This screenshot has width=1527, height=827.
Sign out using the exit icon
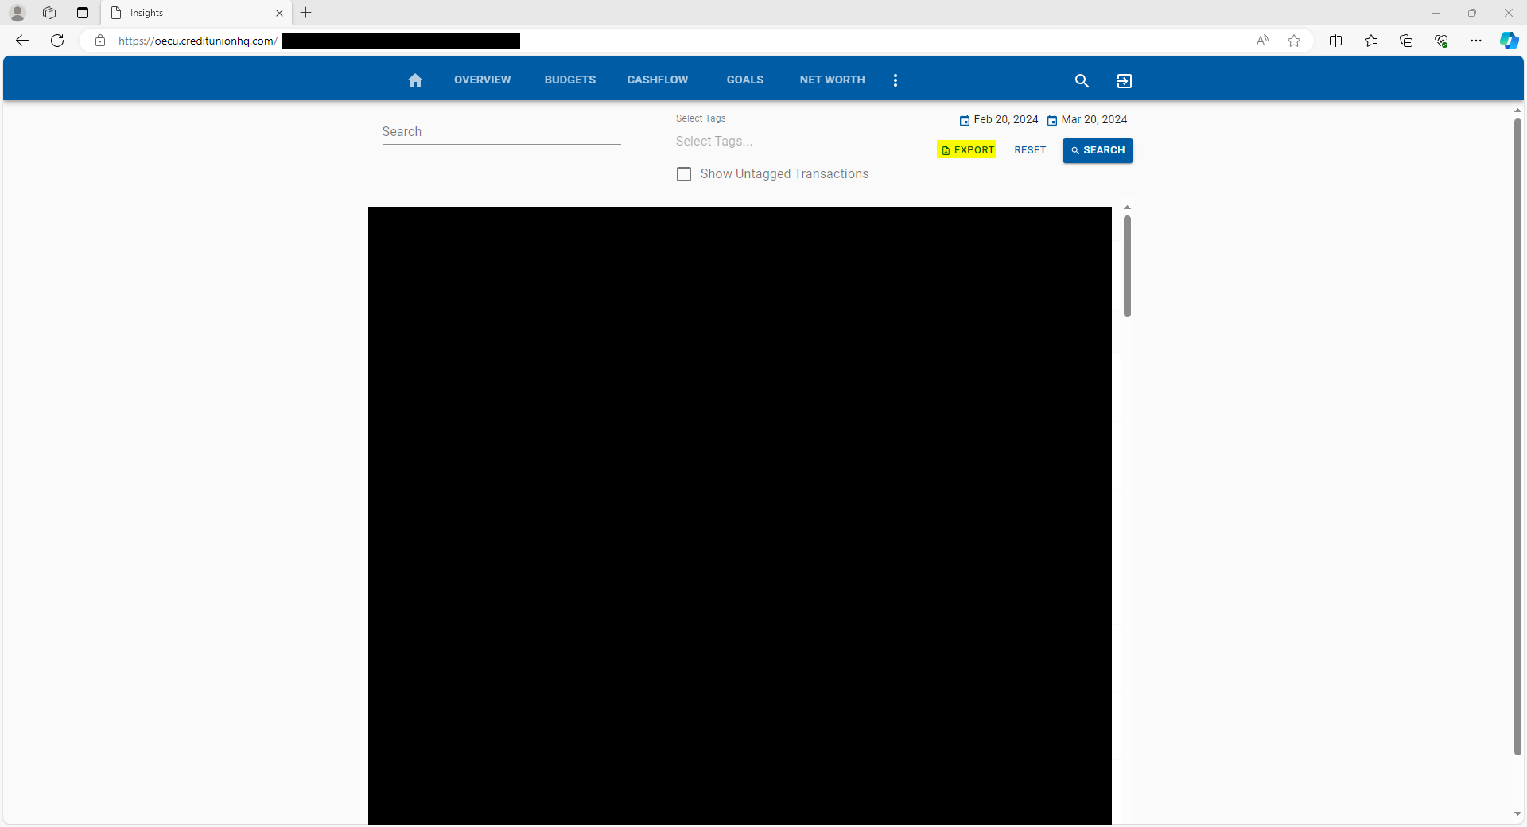(1124, 80)
